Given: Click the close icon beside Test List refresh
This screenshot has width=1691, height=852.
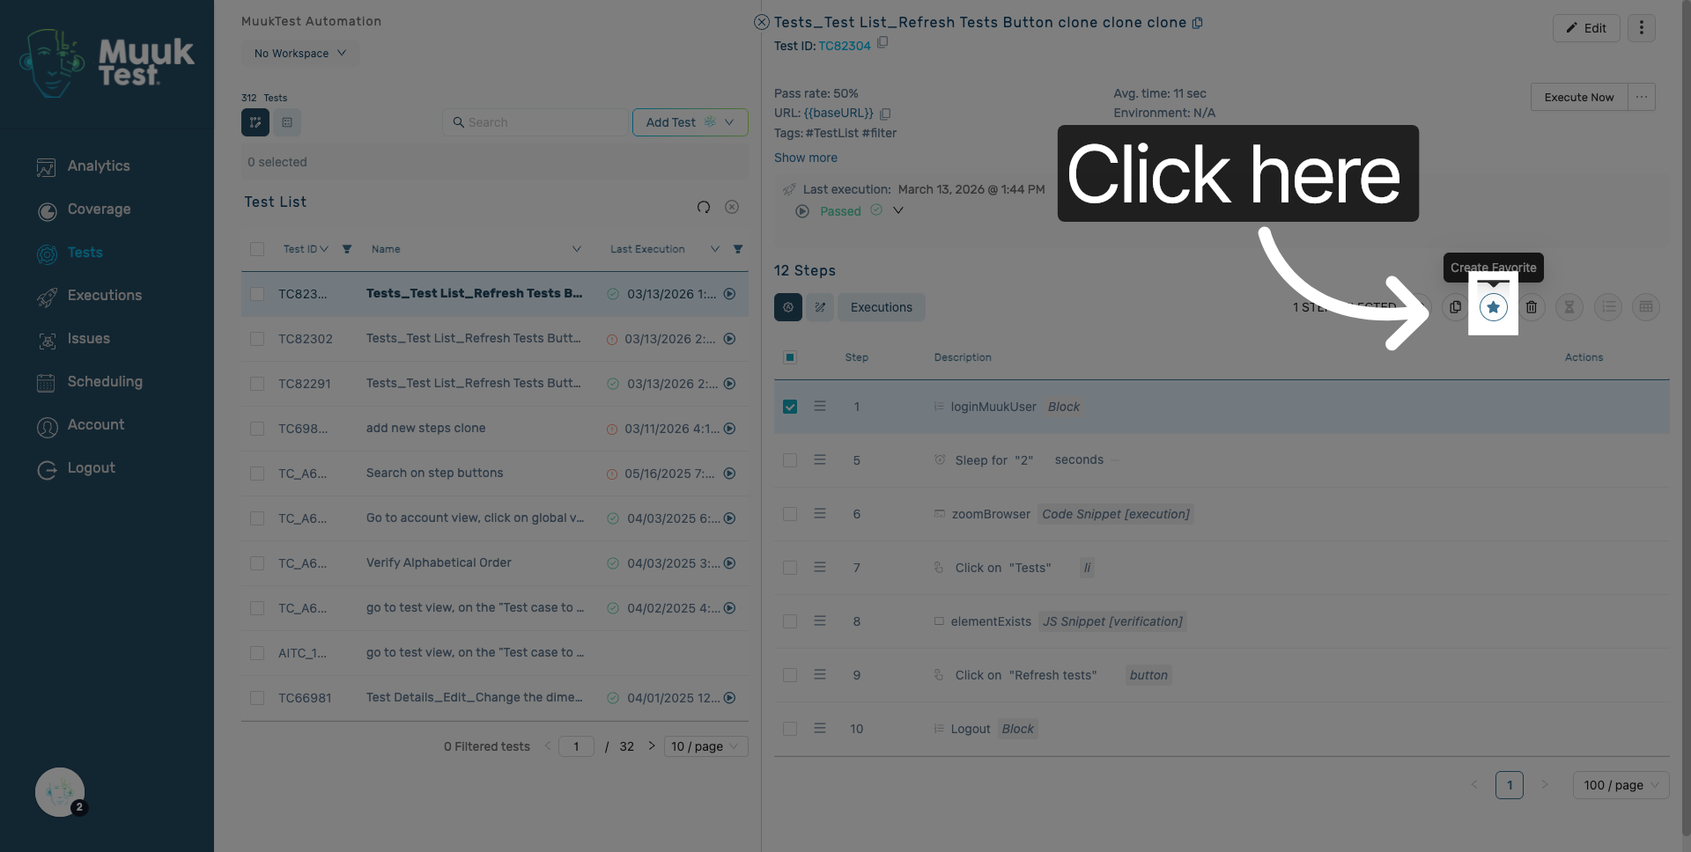Looking at the screenshot, I should pos(732,207).
